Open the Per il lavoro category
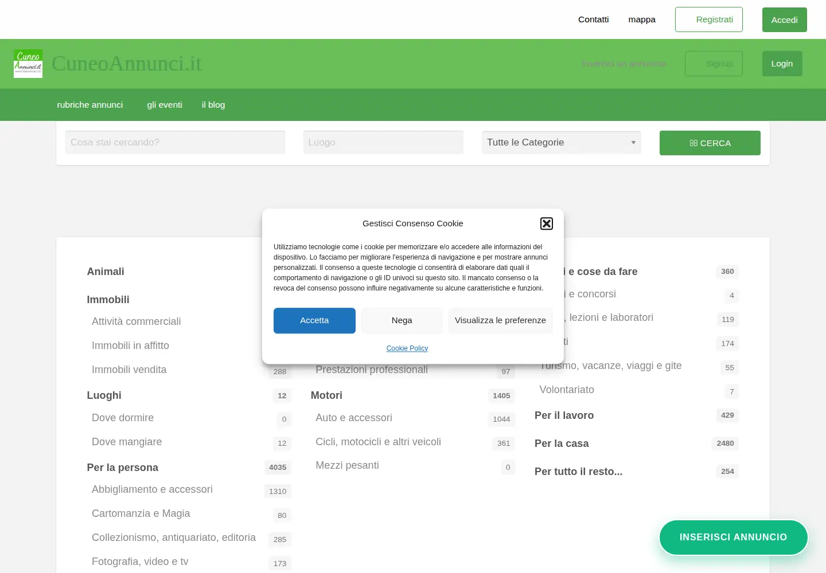Image resolution: width=826 pixels, height=573 pixels. coord(564,415)
